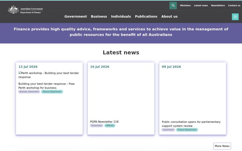Open the Ministers link
Viewport: 242px width, 151px height.
(x=185, y=6)
